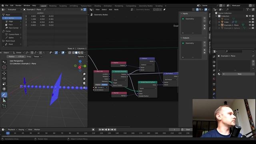Switch Object Info to Original space
The width and height of the screenshot is (256, 144).
98,85
